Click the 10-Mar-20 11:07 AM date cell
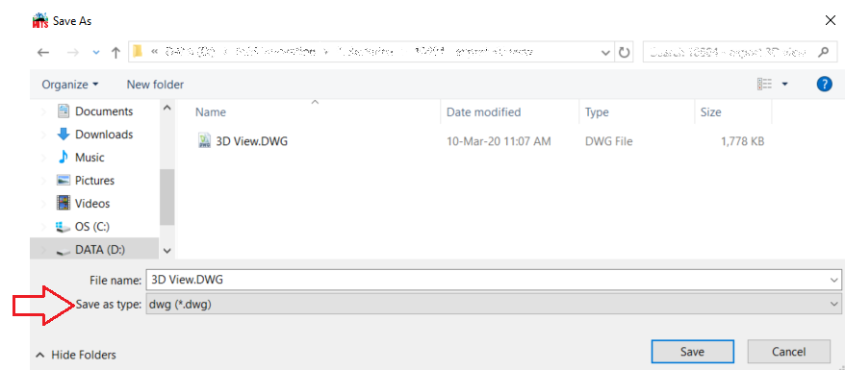Image resolution: width=845 pixels, height=370 pixels. click(499, 141)
